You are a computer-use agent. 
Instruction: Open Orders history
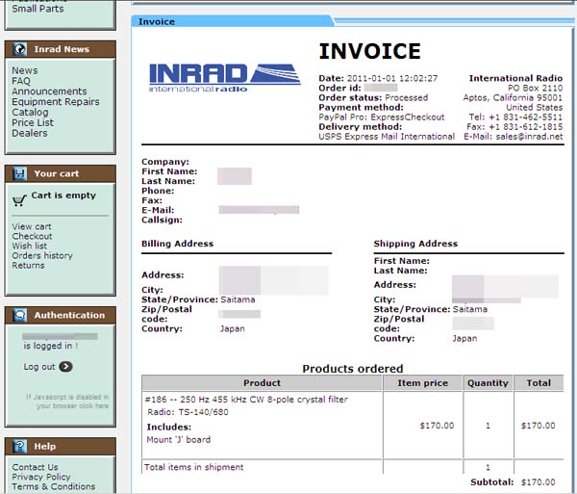pos(42,255)
